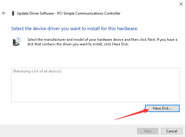Click the Update Driver Software title text

35,13
